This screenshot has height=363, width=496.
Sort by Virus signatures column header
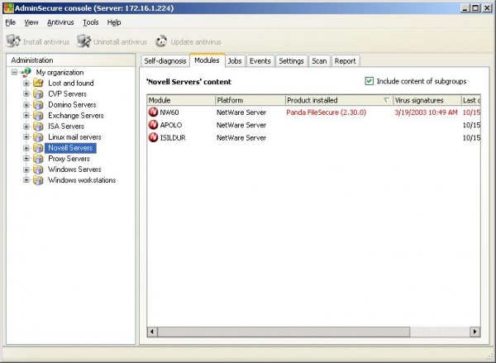click(x=425, y=99)
